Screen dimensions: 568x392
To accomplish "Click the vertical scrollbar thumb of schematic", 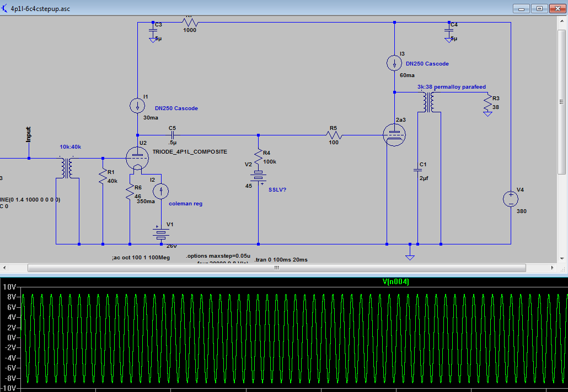I will coord(562,102).
